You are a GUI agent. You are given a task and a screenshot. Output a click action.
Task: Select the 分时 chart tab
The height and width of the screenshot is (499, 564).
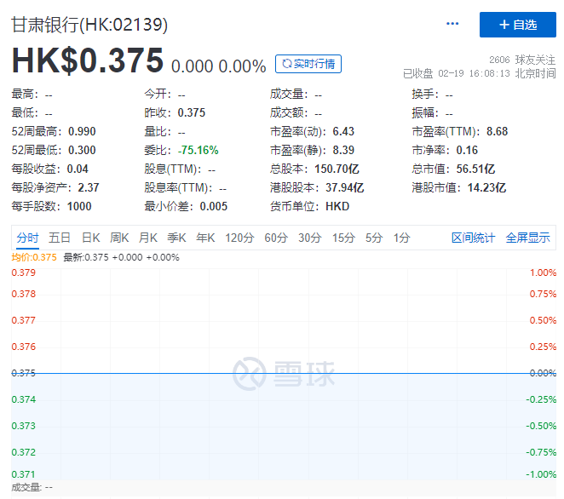[27, 238]
